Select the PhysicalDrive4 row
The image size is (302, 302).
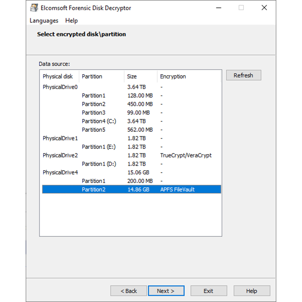[x=131, y=173]
